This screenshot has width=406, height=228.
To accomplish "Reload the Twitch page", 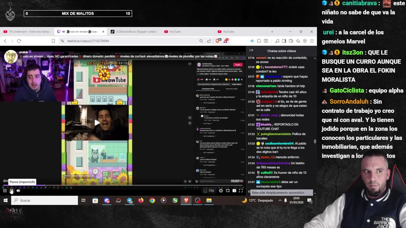I will pos(19,41).
